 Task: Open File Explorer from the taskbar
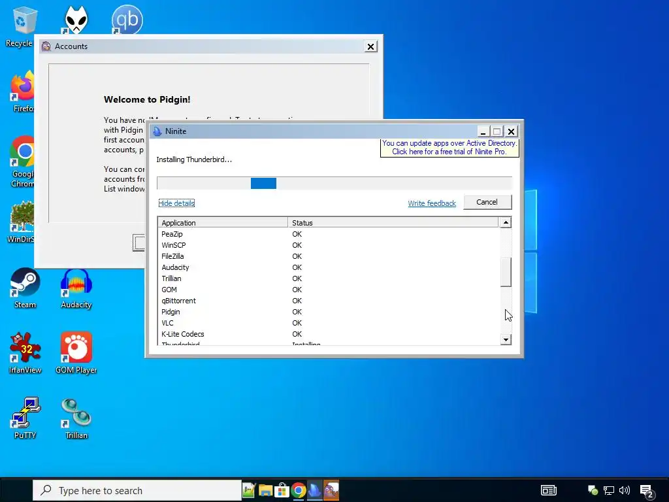265,490
